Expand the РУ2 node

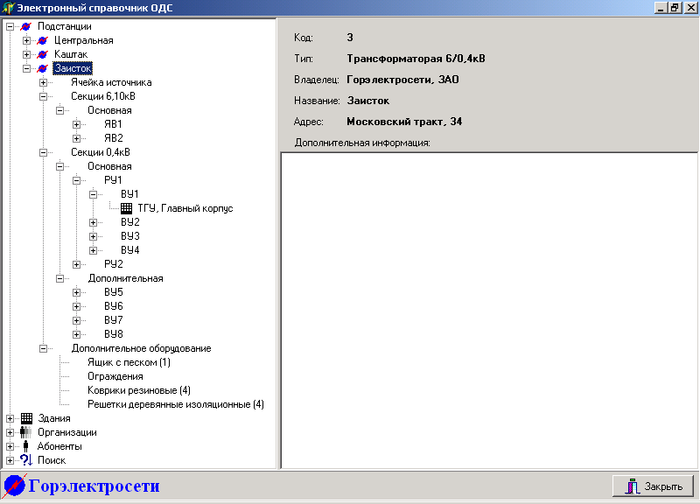coord(77,264)
